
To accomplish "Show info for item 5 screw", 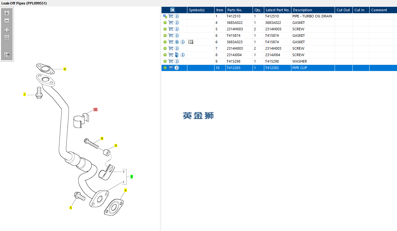I will click(177, 29).
